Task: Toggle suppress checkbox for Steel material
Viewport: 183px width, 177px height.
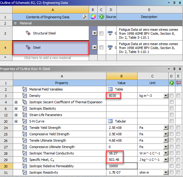Action: pyautogui.click(x=101, y=48)
